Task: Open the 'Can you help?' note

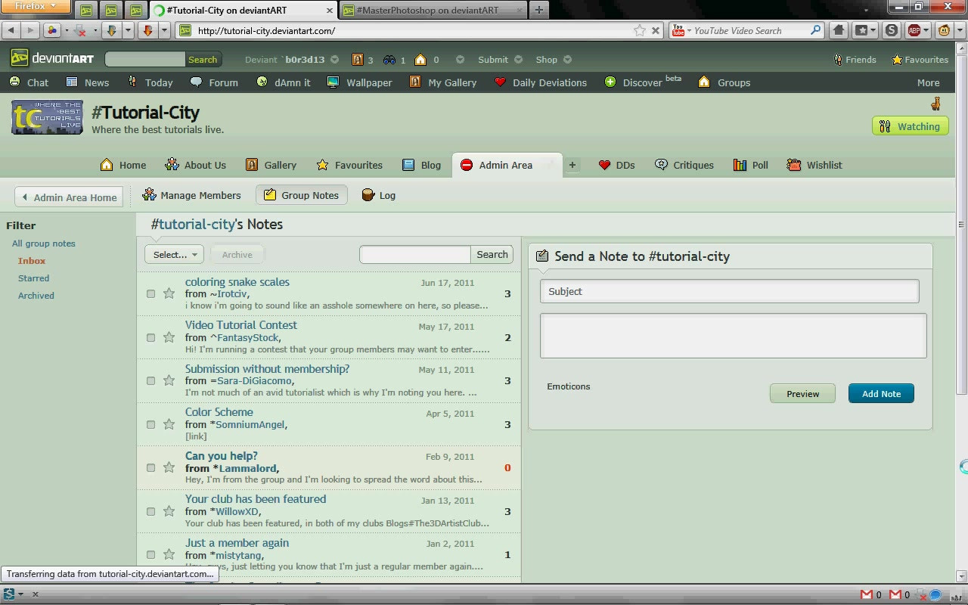Action: [x=222, y=456]
